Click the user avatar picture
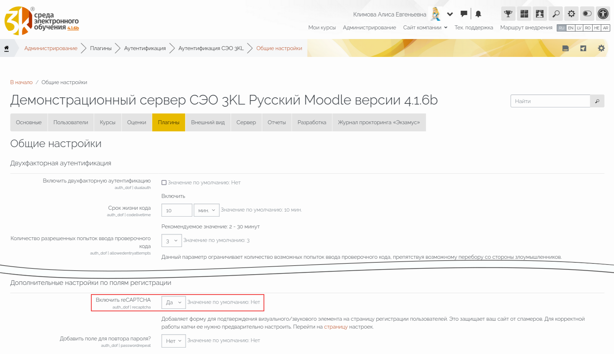Screen dimensions: 614x354 [x=436, y=14]
